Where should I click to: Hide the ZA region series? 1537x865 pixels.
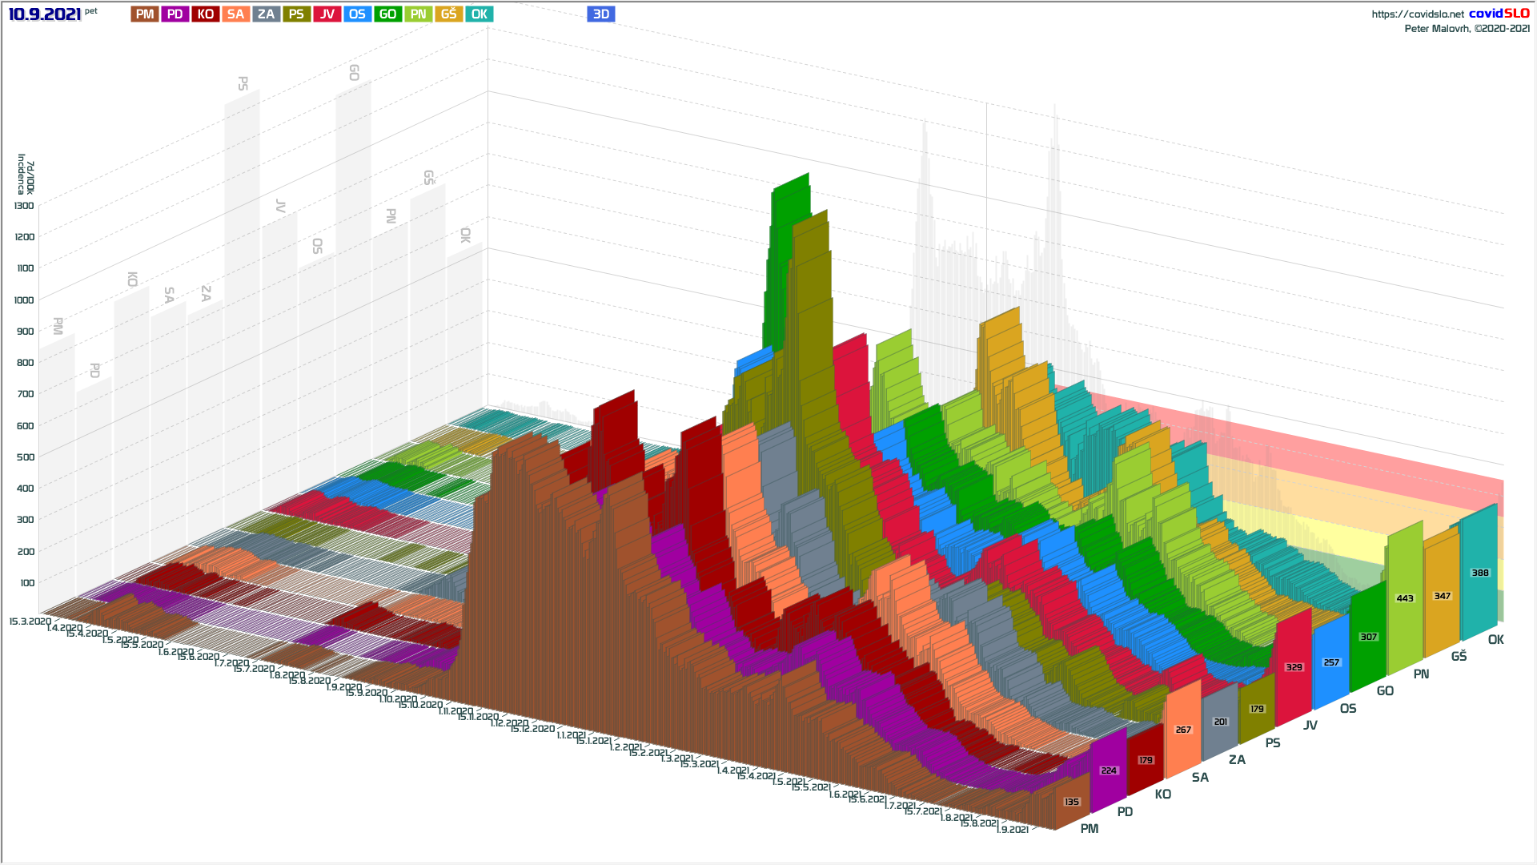point(267,14)
